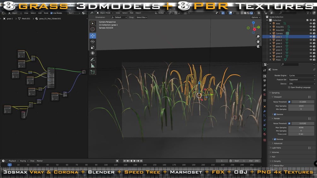Select the Rotate tool
Screen dimensions: 317x178
point(93,42)
